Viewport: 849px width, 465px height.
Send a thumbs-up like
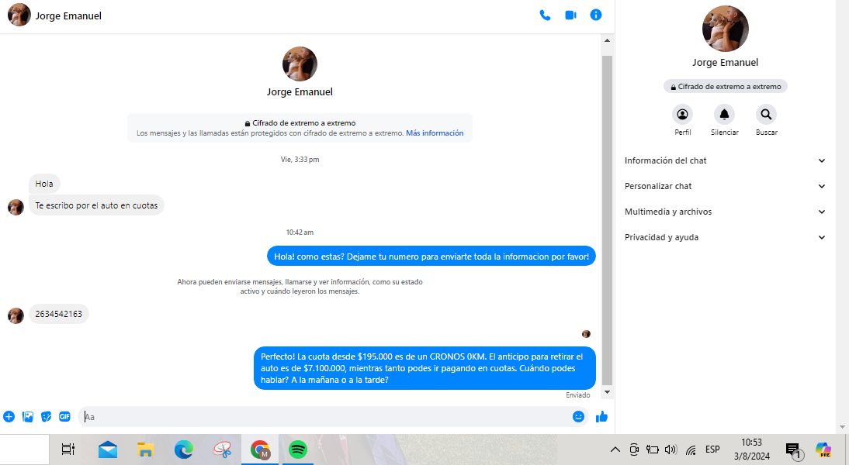point(601,416)
